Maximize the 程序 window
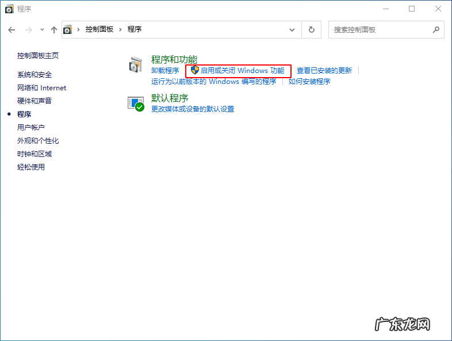This screenshot has height=341, width=452. pyautogui.click(x=412, y=9)
